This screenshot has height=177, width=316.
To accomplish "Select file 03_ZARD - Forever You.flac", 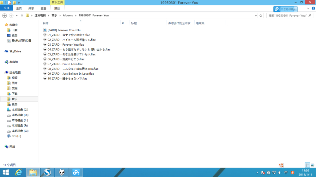I will 64,45.
